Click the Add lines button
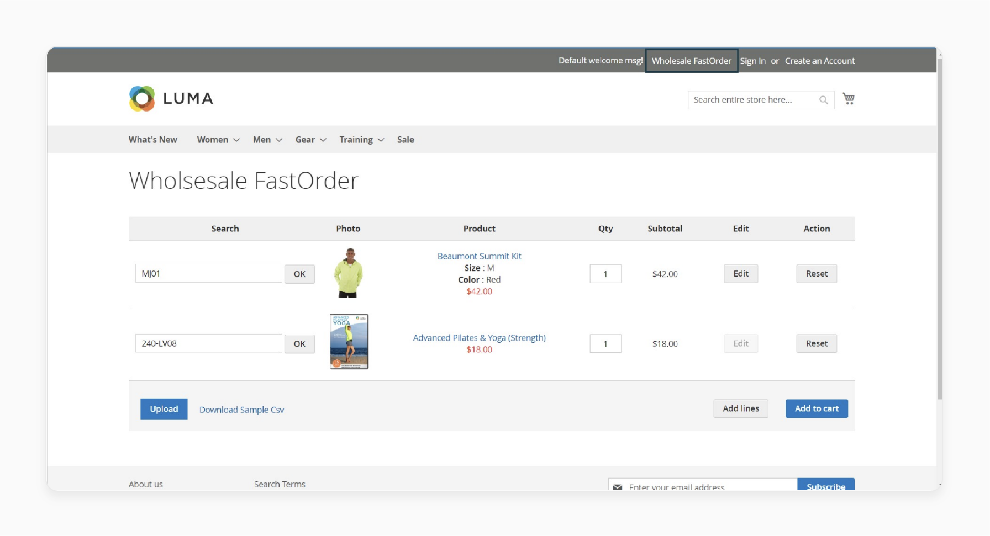This screenshot has width=990, height=536. pos(741,408)
